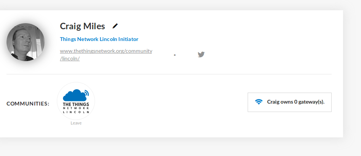Select the "Craig Miles" name heading
The width and height of the screenshot is (361, 156).
82,26
